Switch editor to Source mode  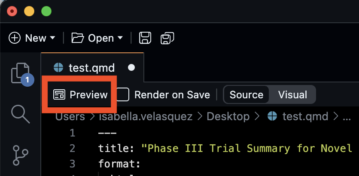tap(246, 95)
